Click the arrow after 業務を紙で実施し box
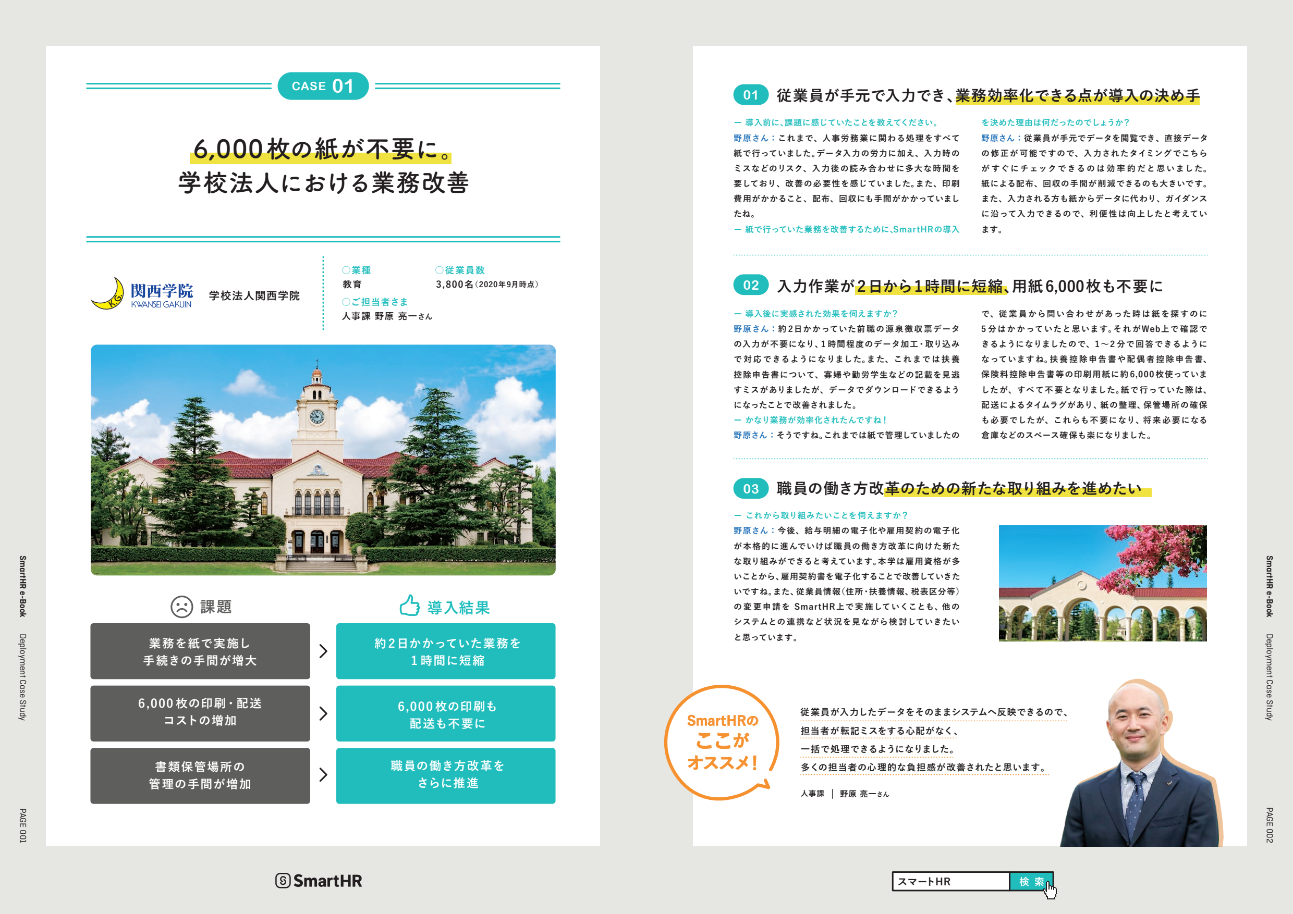 323,651
